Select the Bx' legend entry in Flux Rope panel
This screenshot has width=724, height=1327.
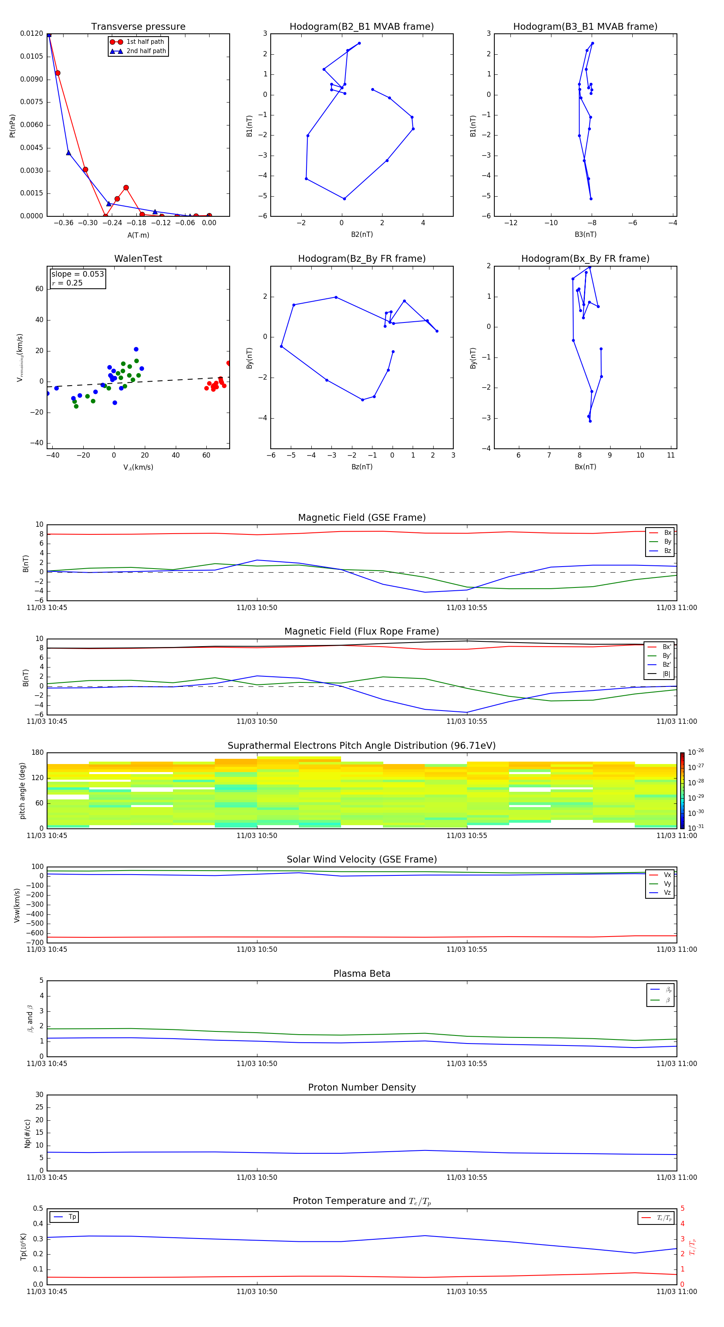(x=660, y=647)
